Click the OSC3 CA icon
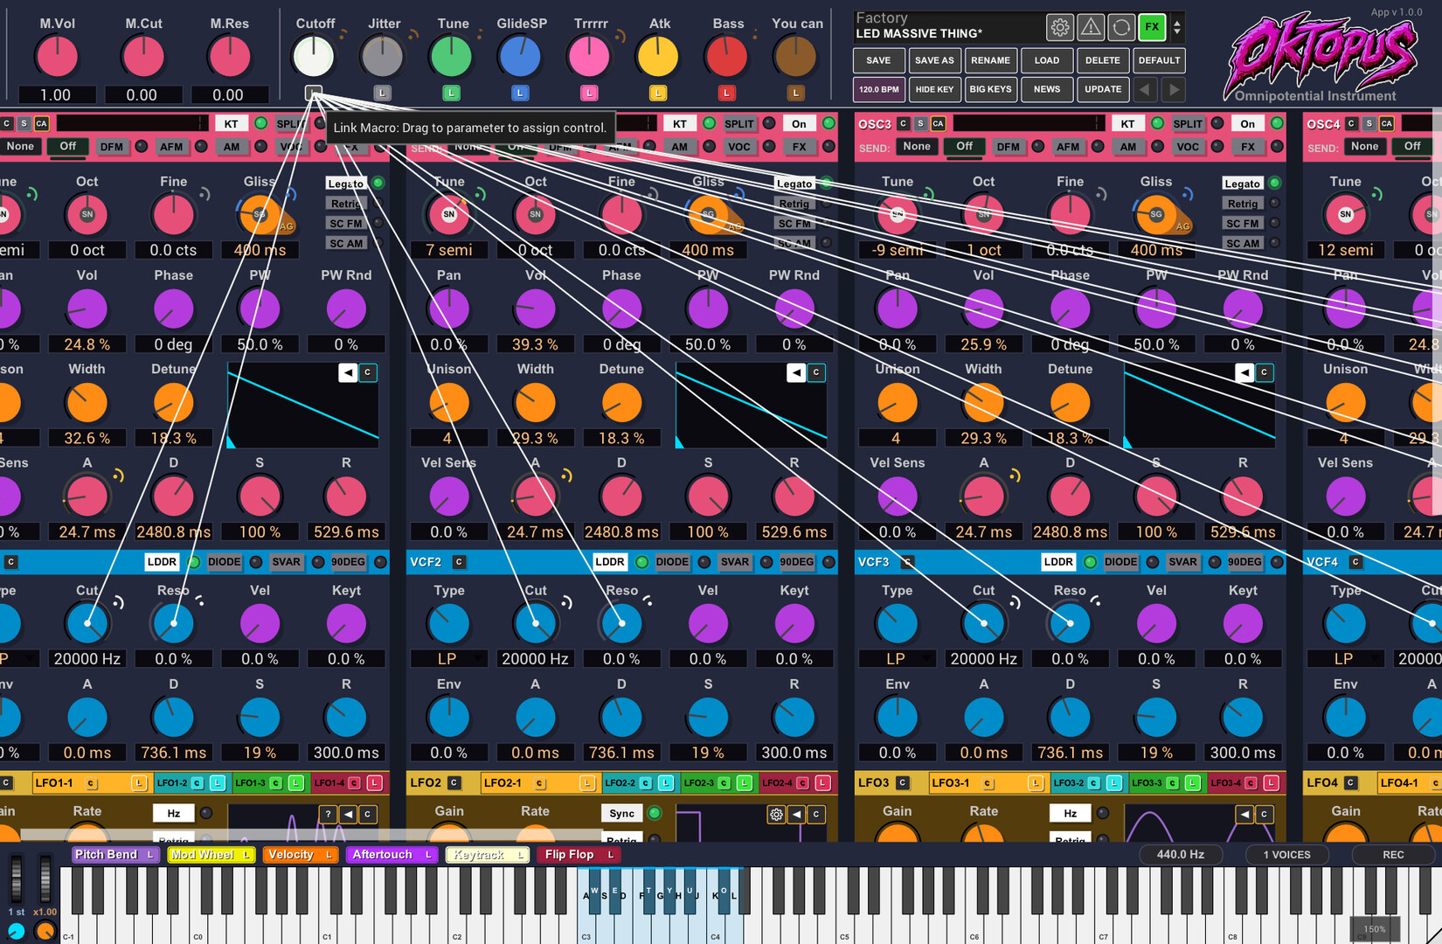1442x944 pixels. [939, 124]
